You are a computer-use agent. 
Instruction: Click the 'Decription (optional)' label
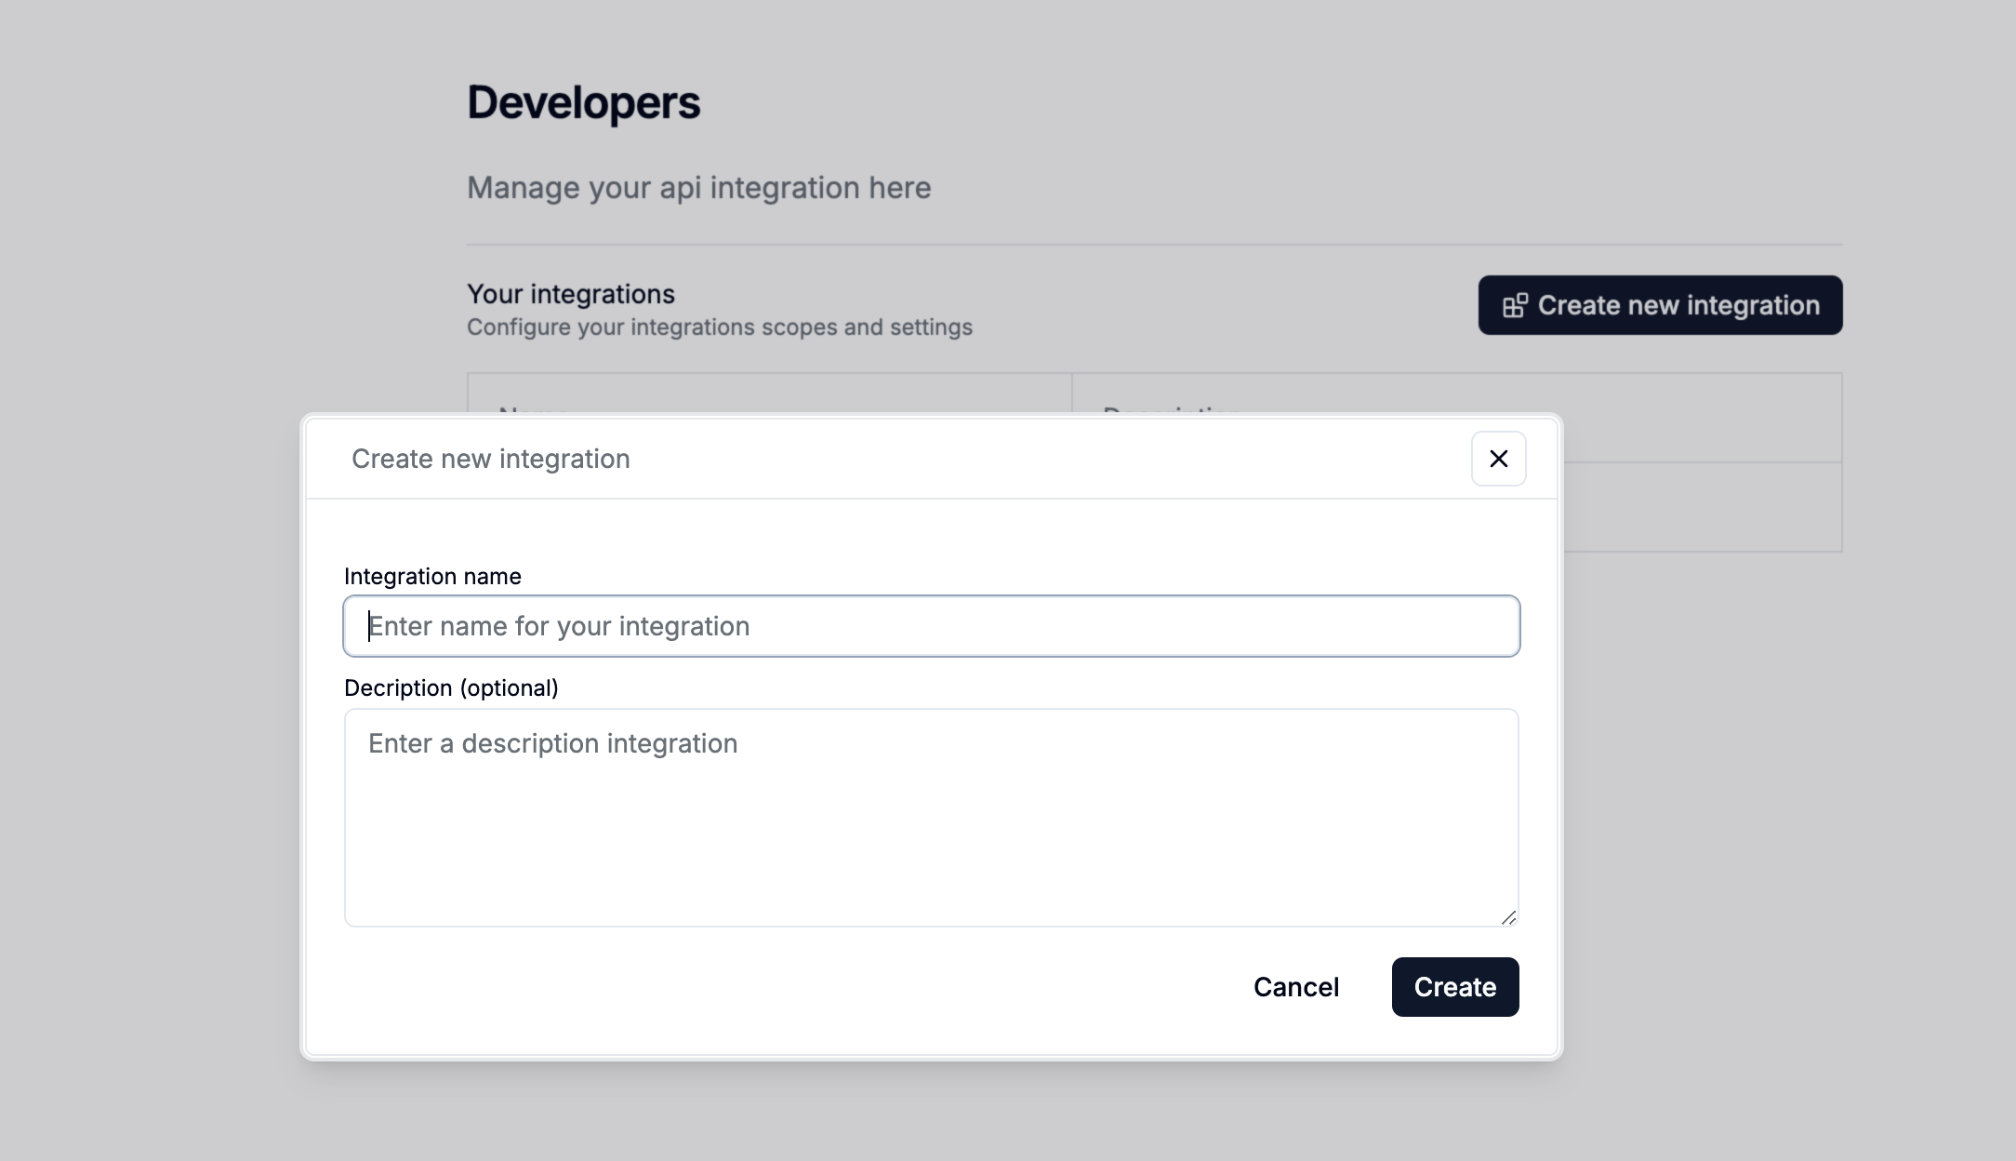pos(451,688)
